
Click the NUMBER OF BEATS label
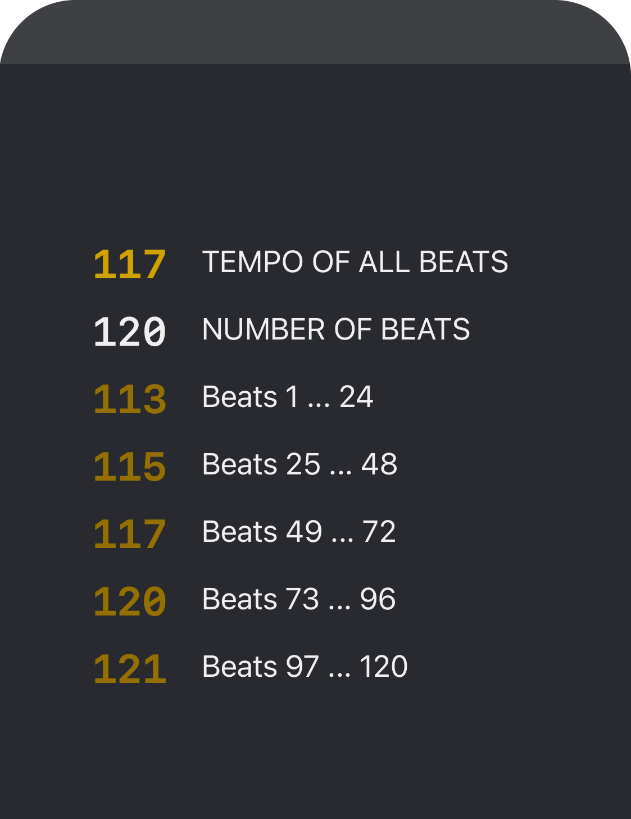pyautogui.click(x=336, y=329)
